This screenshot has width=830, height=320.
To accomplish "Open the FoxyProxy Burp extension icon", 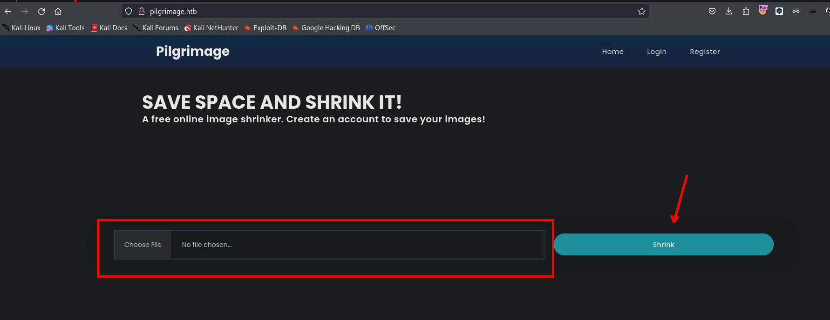I will coord(763,10).
